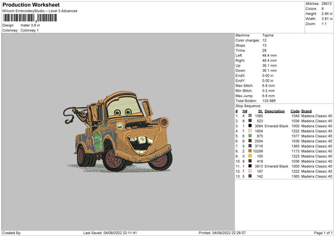
Task: Select stitch count '3716' in stop row 7
Action: [259, 146]
